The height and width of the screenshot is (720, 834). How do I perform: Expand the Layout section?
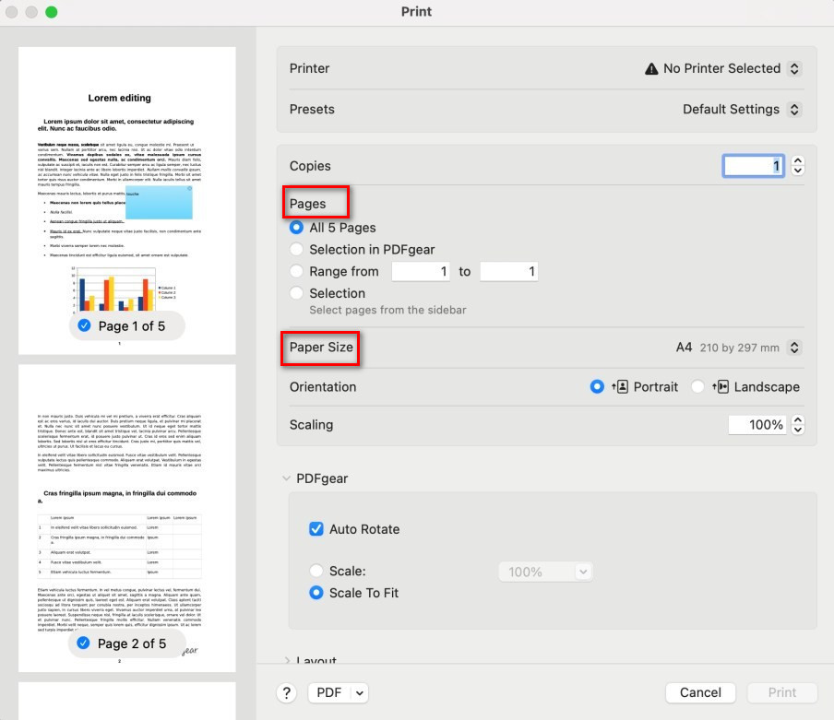click(x=286, y=660)
